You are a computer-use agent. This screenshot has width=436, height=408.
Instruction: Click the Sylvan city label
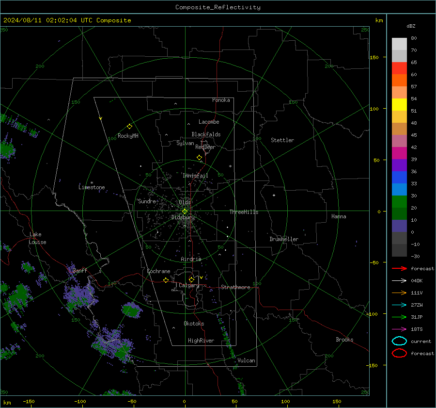[185, 144]
